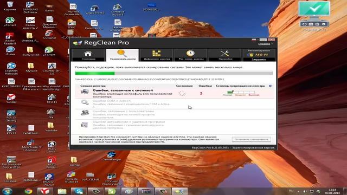The image size is (347, 195).
Task: Select the Counter-Strike 1.6 shortcut
Action: click(52, 69)
